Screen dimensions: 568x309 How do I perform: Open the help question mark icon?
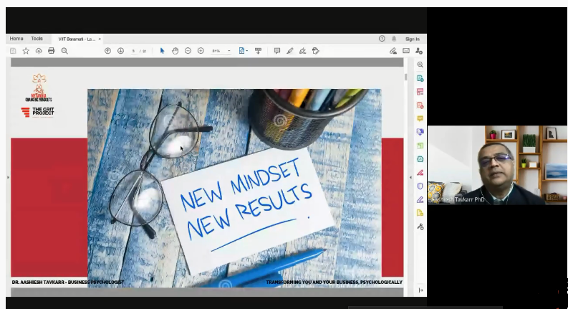coord(382,39)
